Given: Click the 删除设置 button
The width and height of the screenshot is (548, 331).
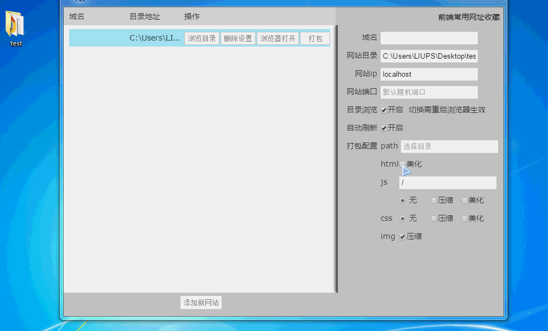Looking at the screenshot, I should click(x=238, y=38).
